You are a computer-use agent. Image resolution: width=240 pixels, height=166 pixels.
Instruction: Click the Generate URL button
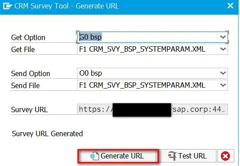click(x=118, y=156)
